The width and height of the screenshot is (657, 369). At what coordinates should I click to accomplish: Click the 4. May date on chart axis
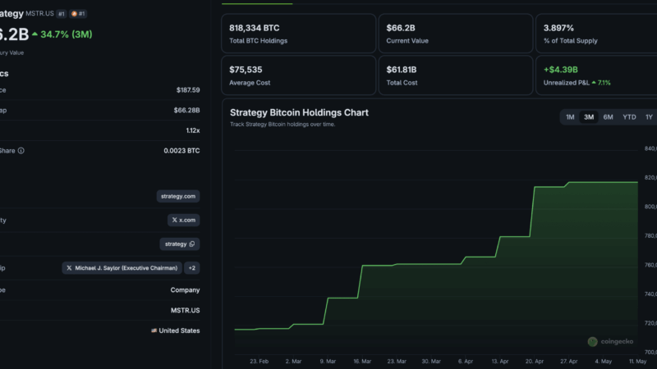tap(604, 361)
